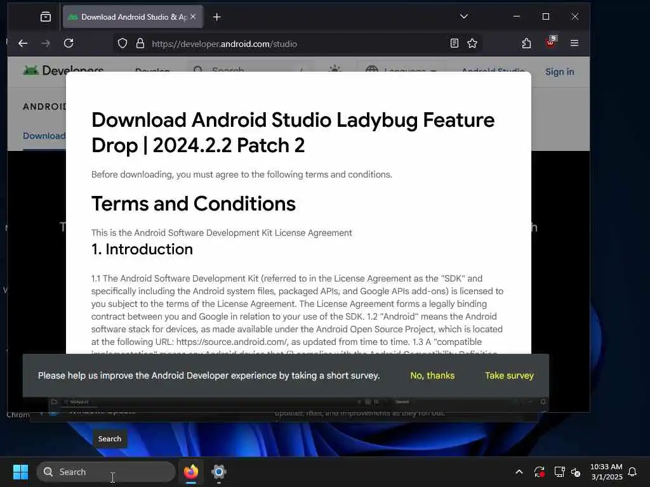This screenshot has width=650, height=487.
Task: Open a new browser tab
Action: point(217,17)
